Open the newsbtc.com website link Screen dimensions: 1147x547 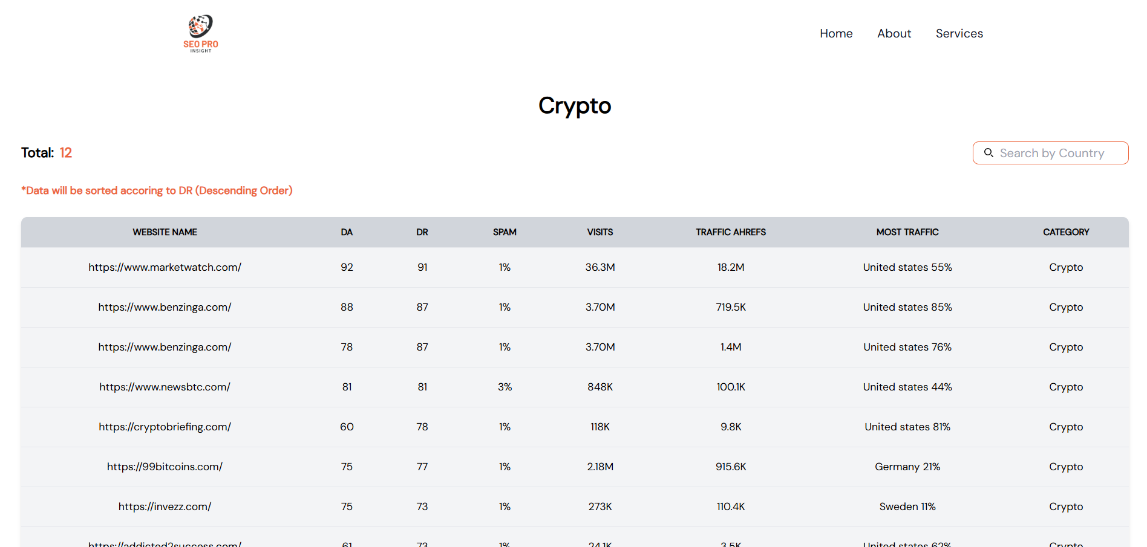[x=165, y=387]
